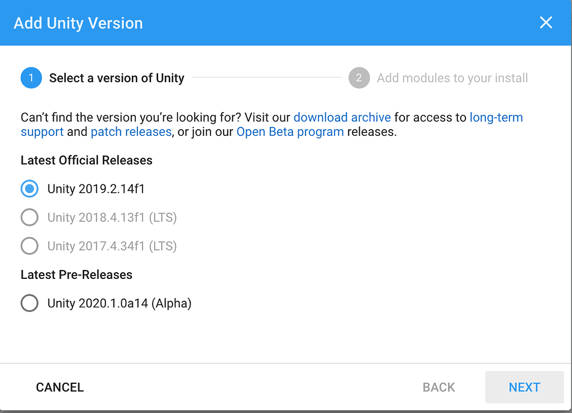Click the step 2 circle indicator

click(359, 78)
